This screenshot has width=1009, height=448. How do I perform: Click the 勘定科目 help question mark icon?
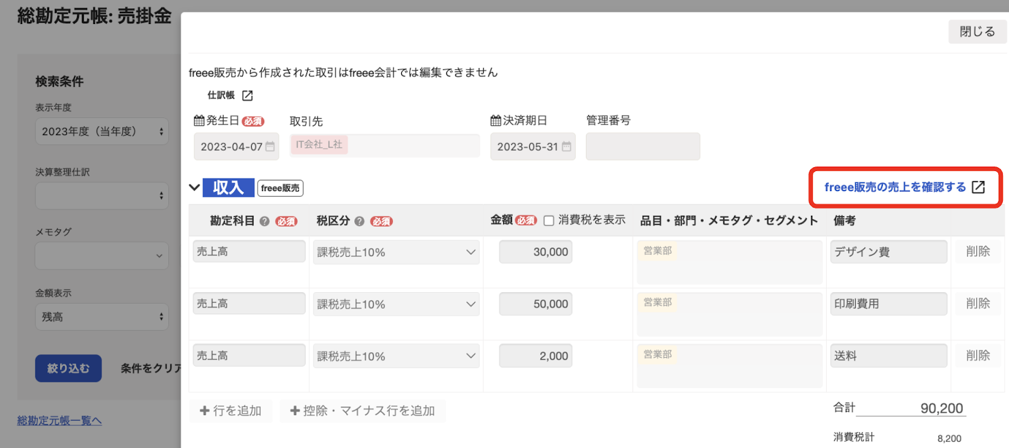tap(265, 221)
